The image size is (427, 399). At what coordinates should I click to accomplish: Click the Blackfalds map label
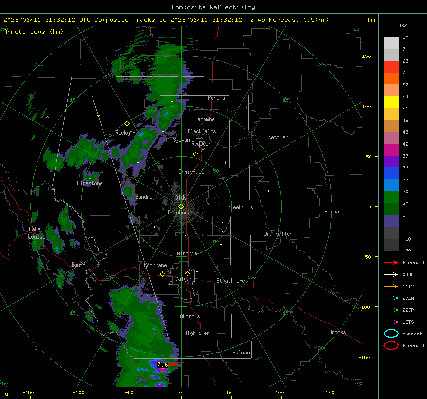click(202, 131)
